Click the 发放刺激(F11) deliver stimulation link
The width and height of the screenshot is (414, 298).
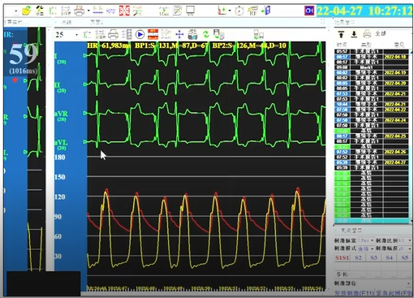pyautogui.click(x=354, y=293)
